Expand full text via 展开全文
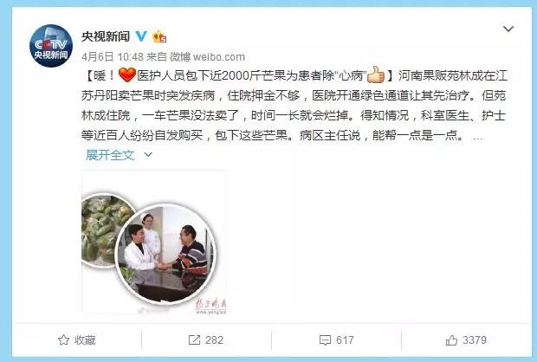This screenshot has width=537, height=362. [x=110, y=155]
